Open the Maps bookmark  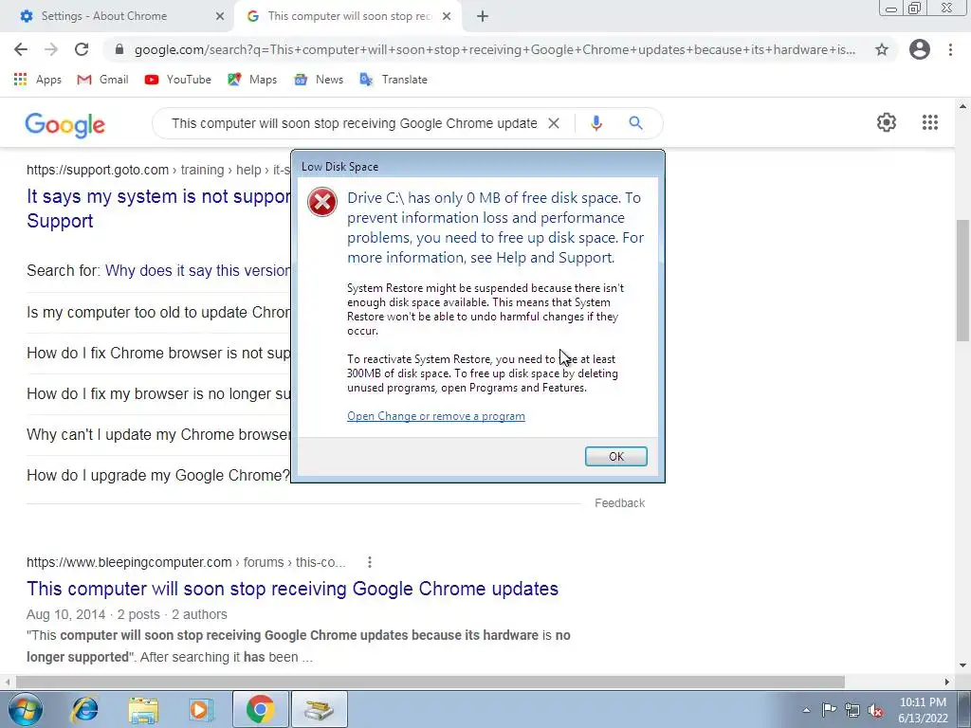[x=252, y=80]
